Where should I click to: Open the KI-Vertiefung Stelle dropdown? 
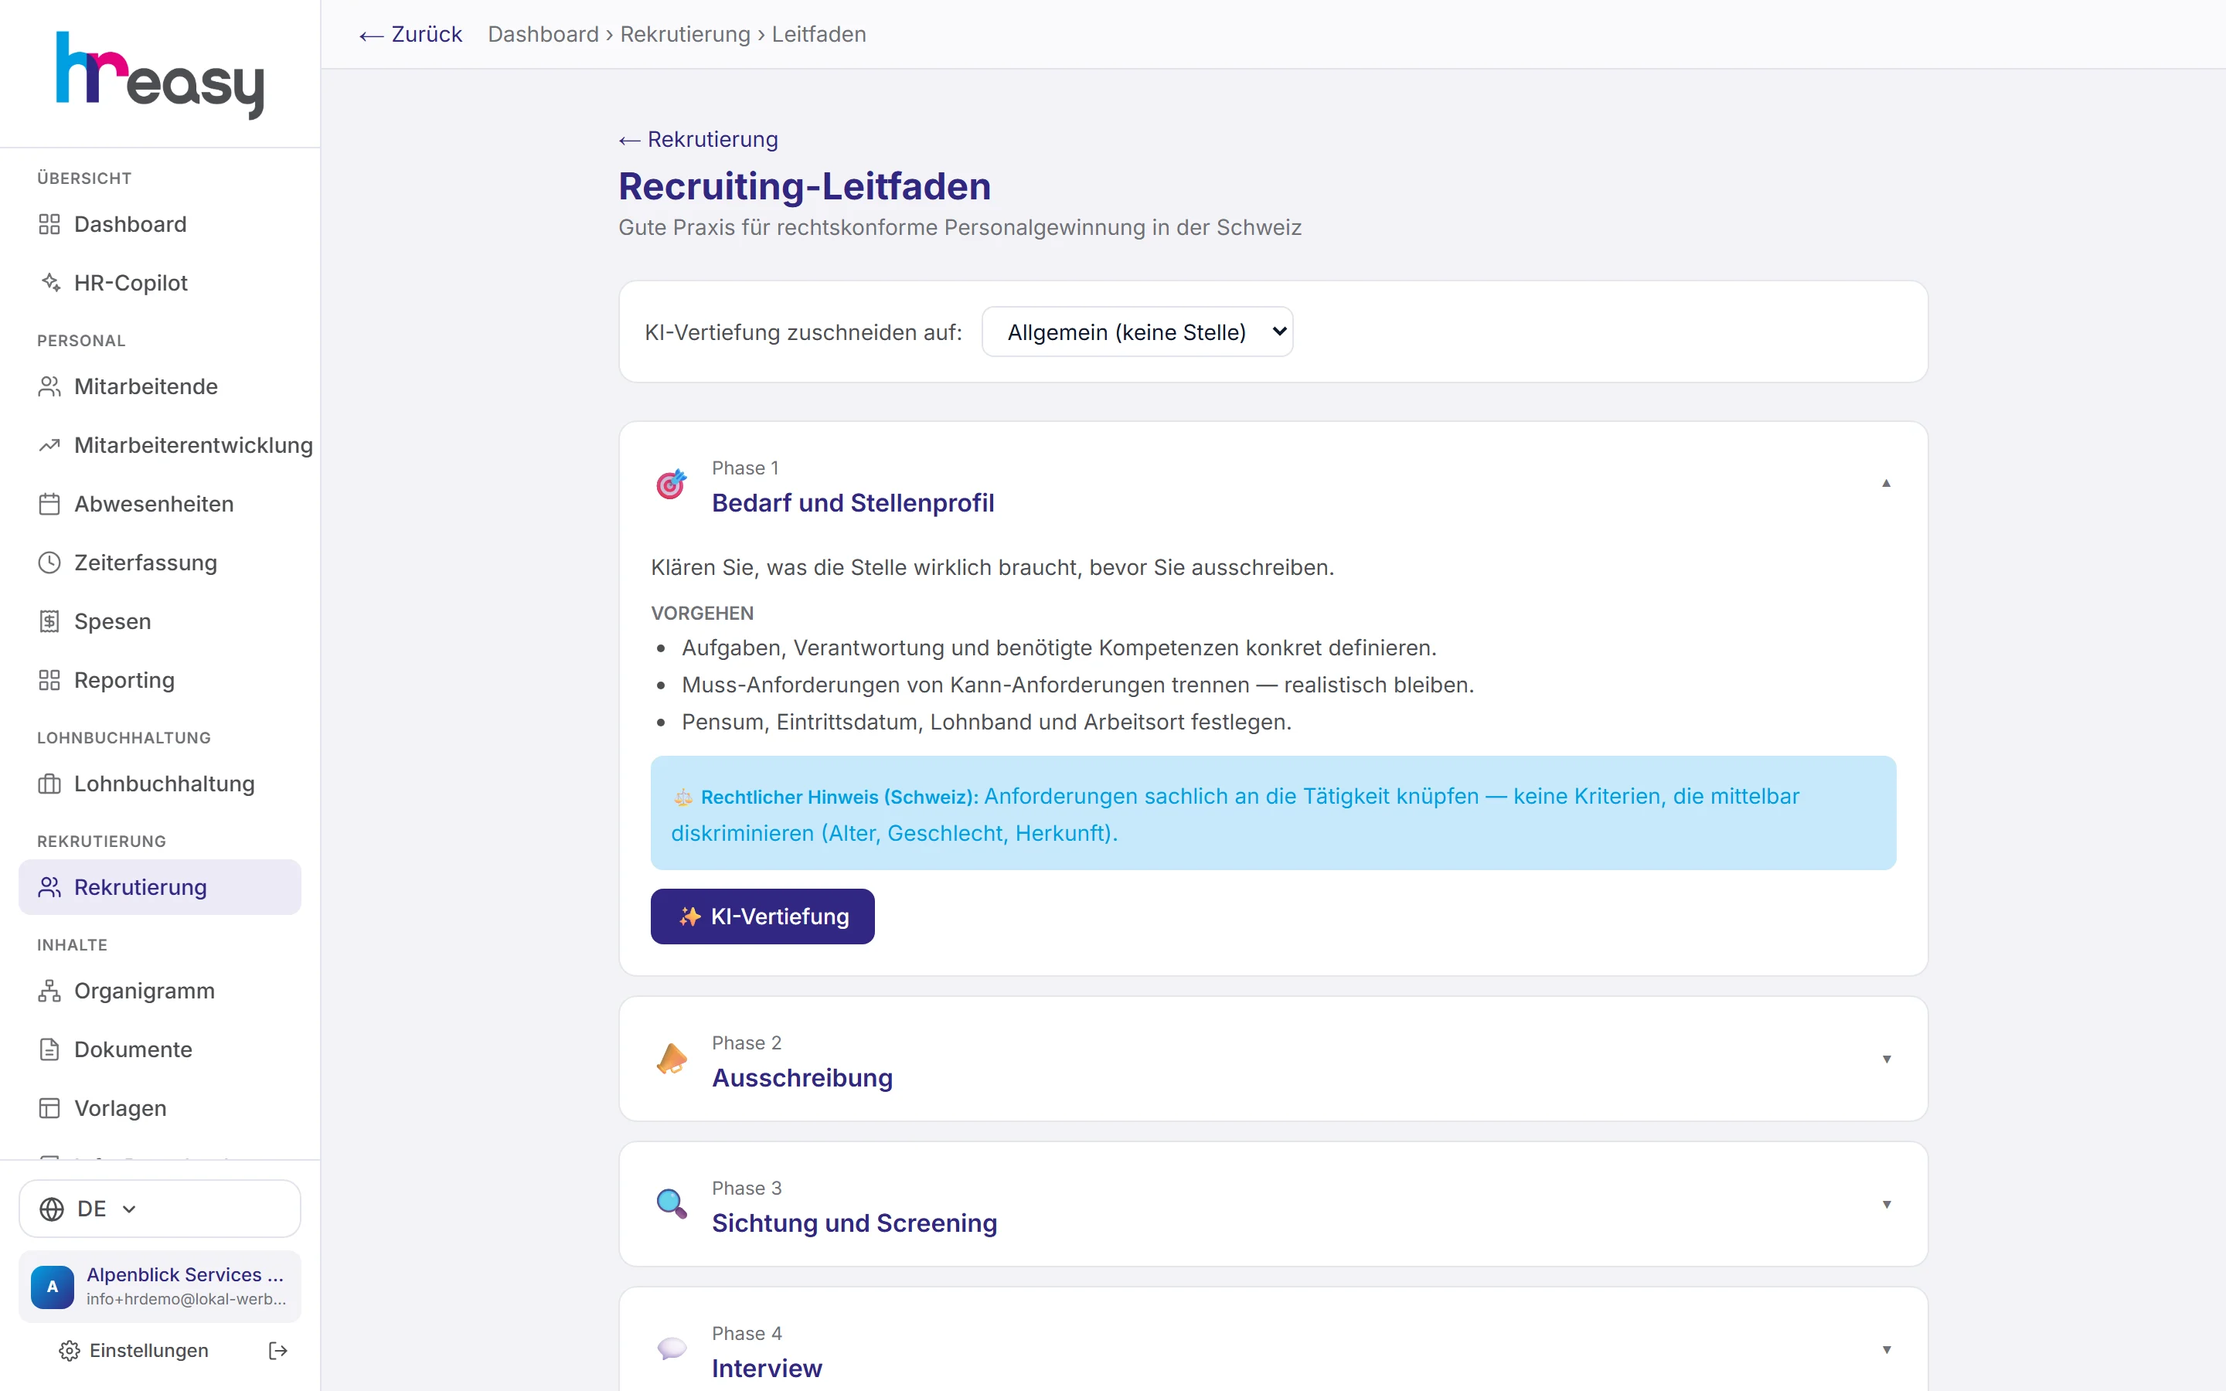point(1137,332)
